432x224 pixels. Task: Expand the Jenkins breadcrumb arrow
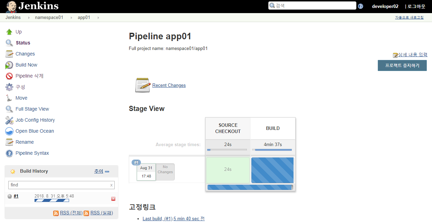29,18
